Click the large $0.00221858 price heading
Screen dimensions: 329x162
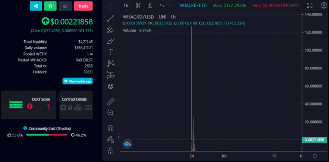71,21
